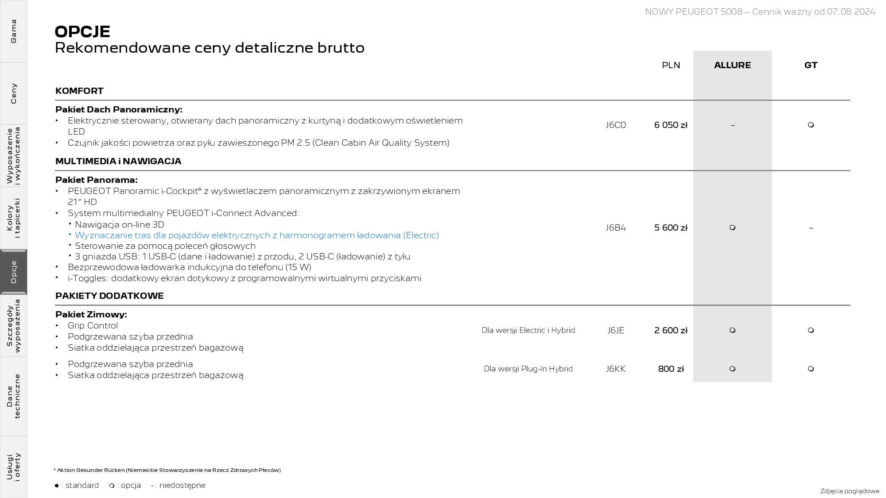This screenshot has width=886, height=498.
Task: Click Allure option circle for Pakiet Panorama
Action: 732,228
